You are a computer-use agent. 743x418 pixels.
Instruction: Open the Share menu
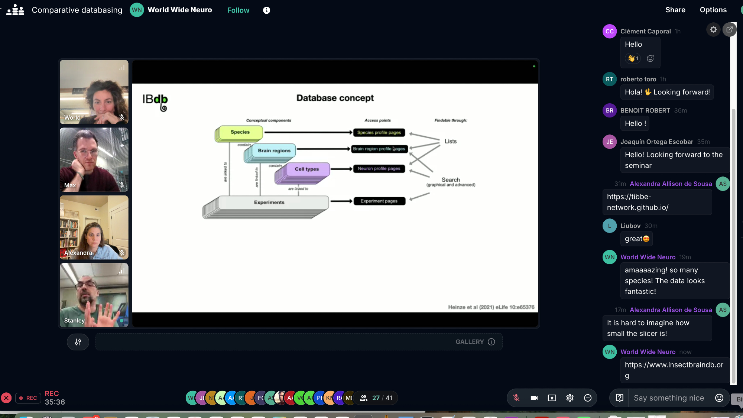coord(675,10)
